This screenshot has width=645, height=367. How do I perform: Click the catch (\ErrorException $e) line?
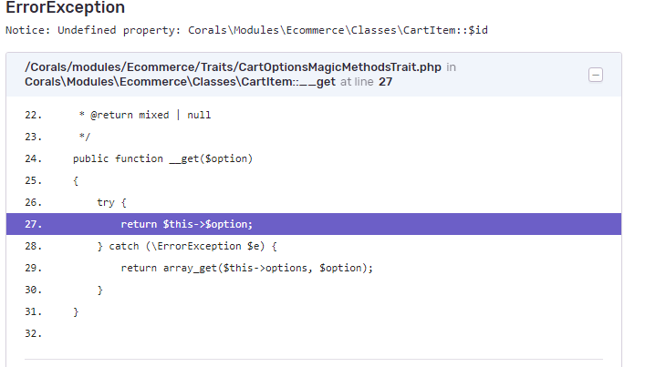click(x=187, y=246)
